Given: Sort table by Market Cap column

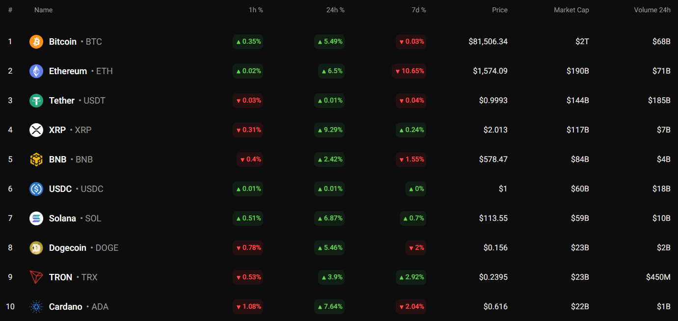Looking at the screenshot, I should tap(571, 10).
